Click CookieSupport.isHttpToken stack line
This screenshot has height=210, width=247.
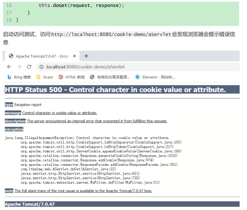[x=97, y=147]
